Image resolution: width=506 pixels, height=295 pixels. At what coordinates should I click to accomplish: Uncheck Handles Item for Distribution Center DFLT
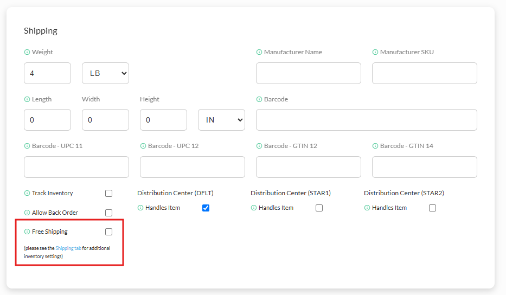click(x=206, y=208)
